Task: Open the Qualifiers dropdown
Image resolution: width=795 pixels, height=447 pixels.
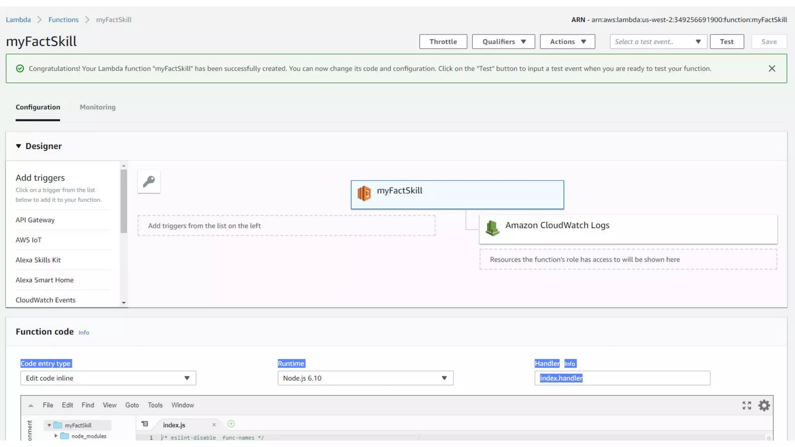Action: [503, 42]
